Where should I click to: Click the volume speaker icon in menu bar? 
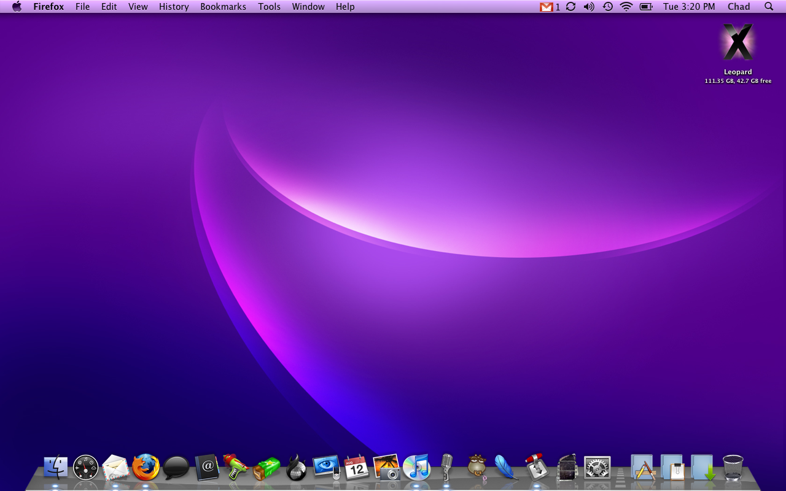coord(589,7)
